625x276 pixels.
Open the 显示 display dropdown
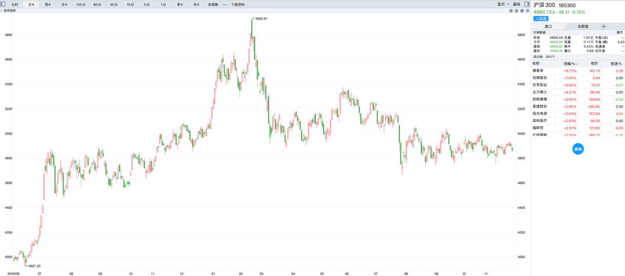point(503,4)
